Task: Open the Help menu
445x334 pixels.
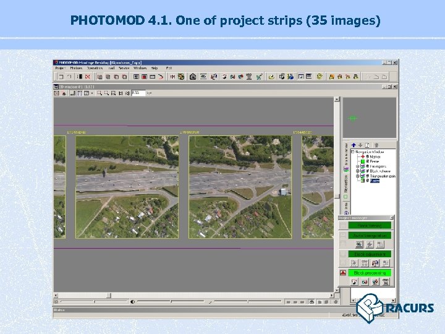Action: [154, 68]
